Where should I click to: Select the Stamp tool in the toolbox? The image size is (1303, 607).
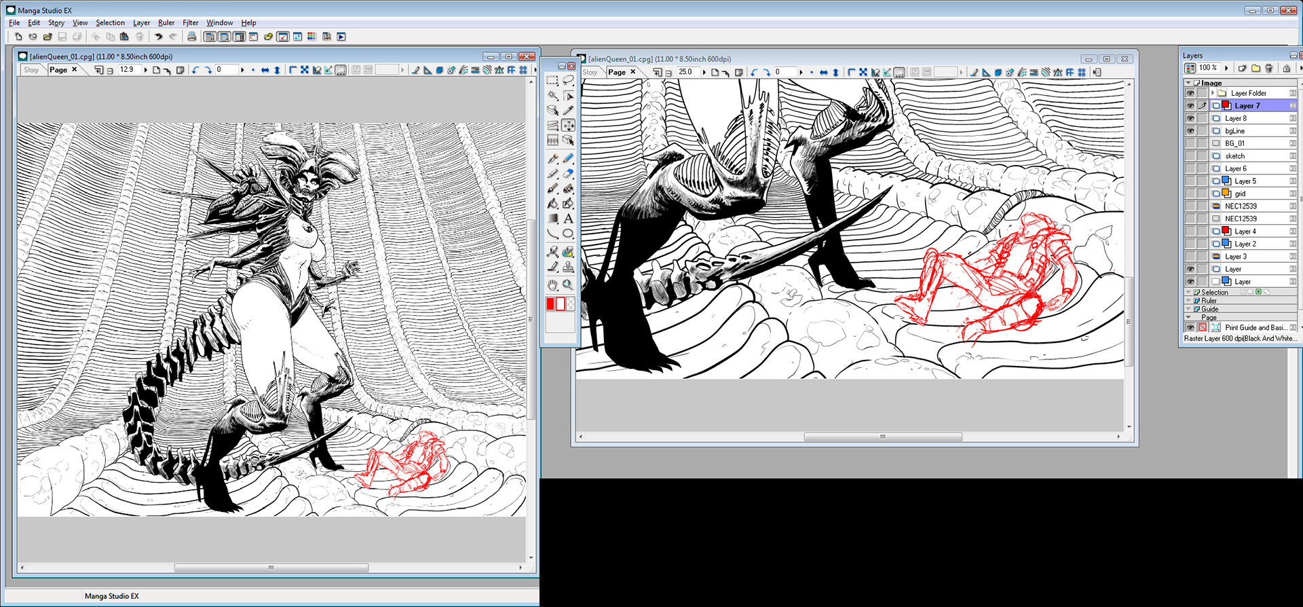[568, 268]
